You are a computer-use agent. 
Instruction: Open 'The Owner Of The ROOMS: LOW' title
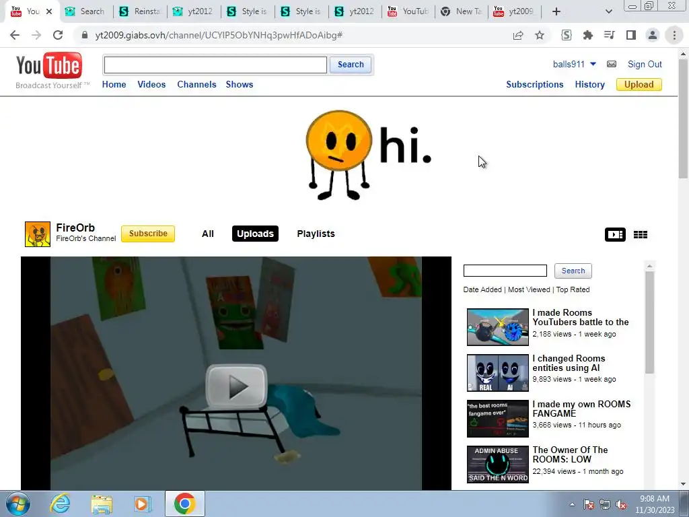[x=570, y=454]
